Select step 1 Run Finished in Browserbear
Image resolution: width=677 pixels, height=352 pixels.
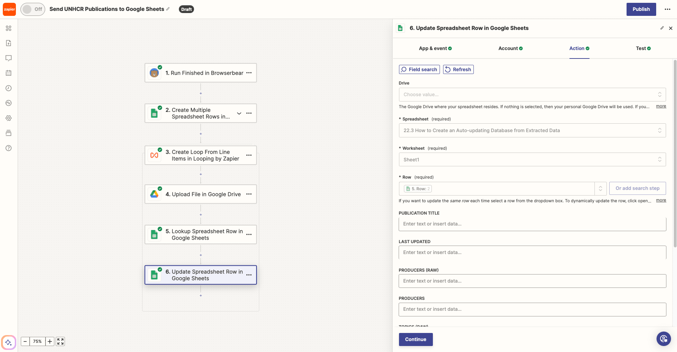(x=200, y=73)
